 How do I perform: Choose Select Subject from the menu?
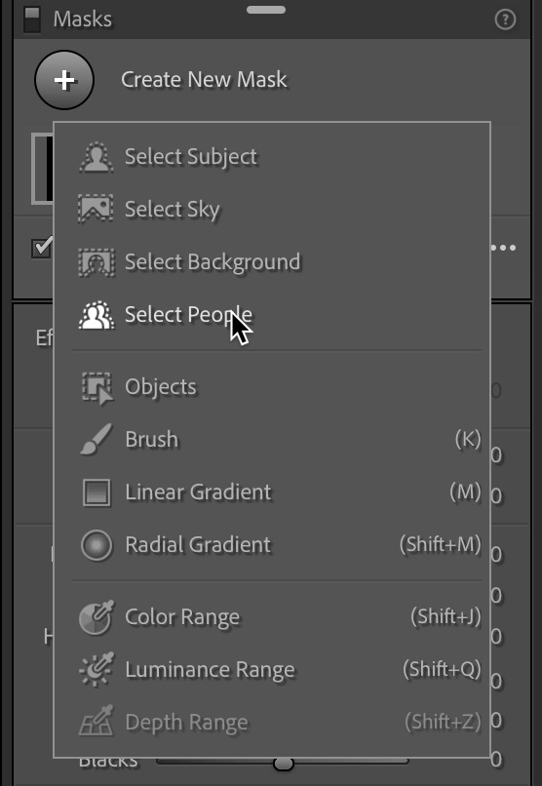pos(272,157)
